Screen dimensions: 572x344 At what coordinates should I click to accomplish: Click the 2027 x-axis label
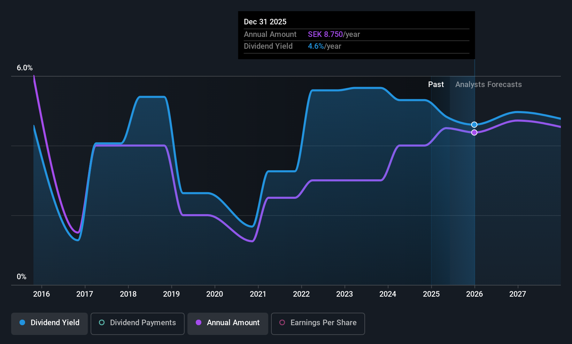pyautogui.click(x=518, y=294)
